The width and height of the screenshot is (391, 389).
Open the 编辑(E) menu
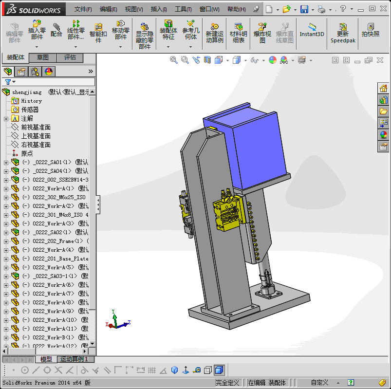[x=108, y=9]
